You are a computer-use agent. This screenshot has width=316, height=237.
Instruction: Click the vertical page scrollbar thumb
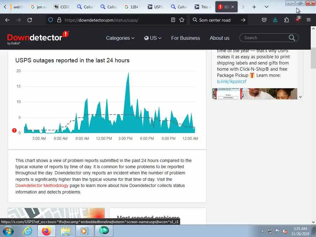[x=313, y=58]
